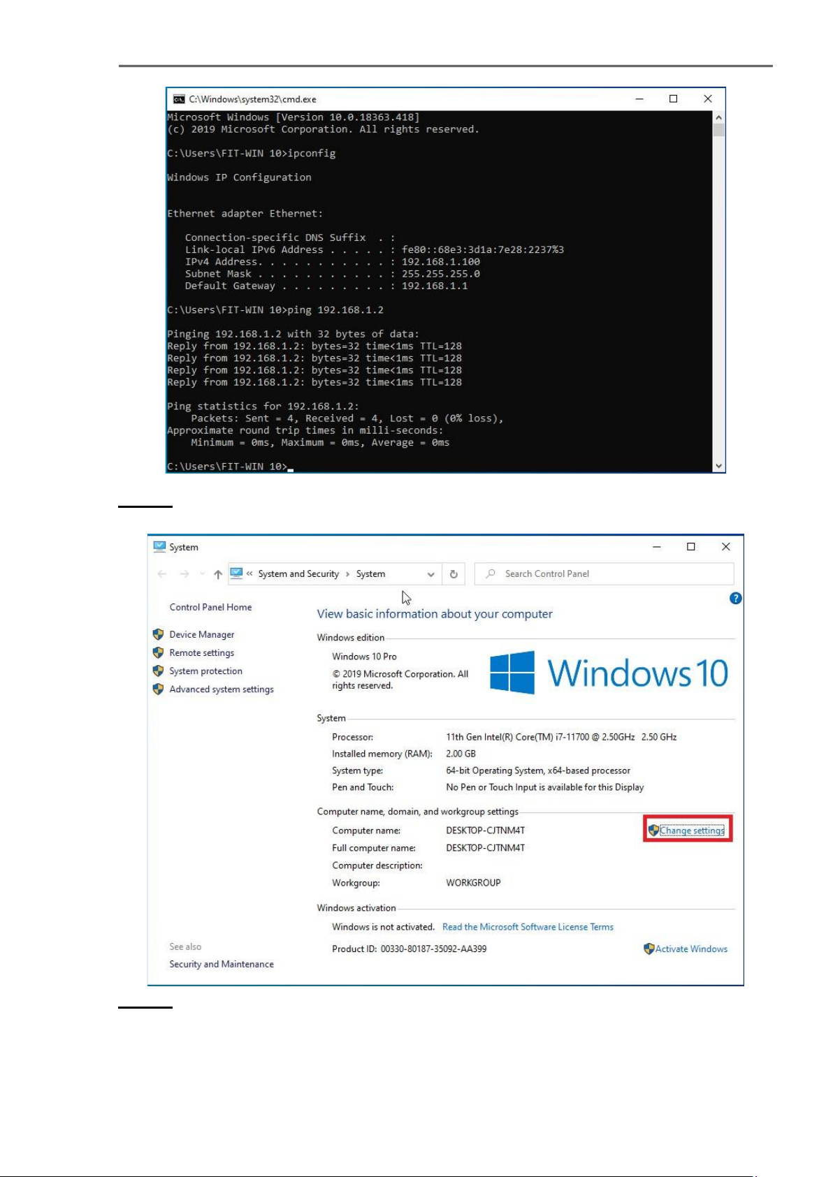This screenshot has width=833, height=1177.
Task: Click the System window title icon
Action: [159, 547]
